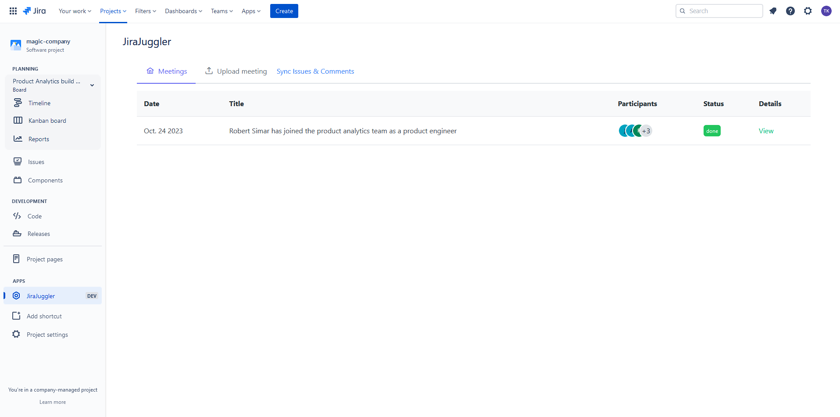840x417 pixels.
Task: Expand the Product Analytics board chevron
Action: pos(92,85)
